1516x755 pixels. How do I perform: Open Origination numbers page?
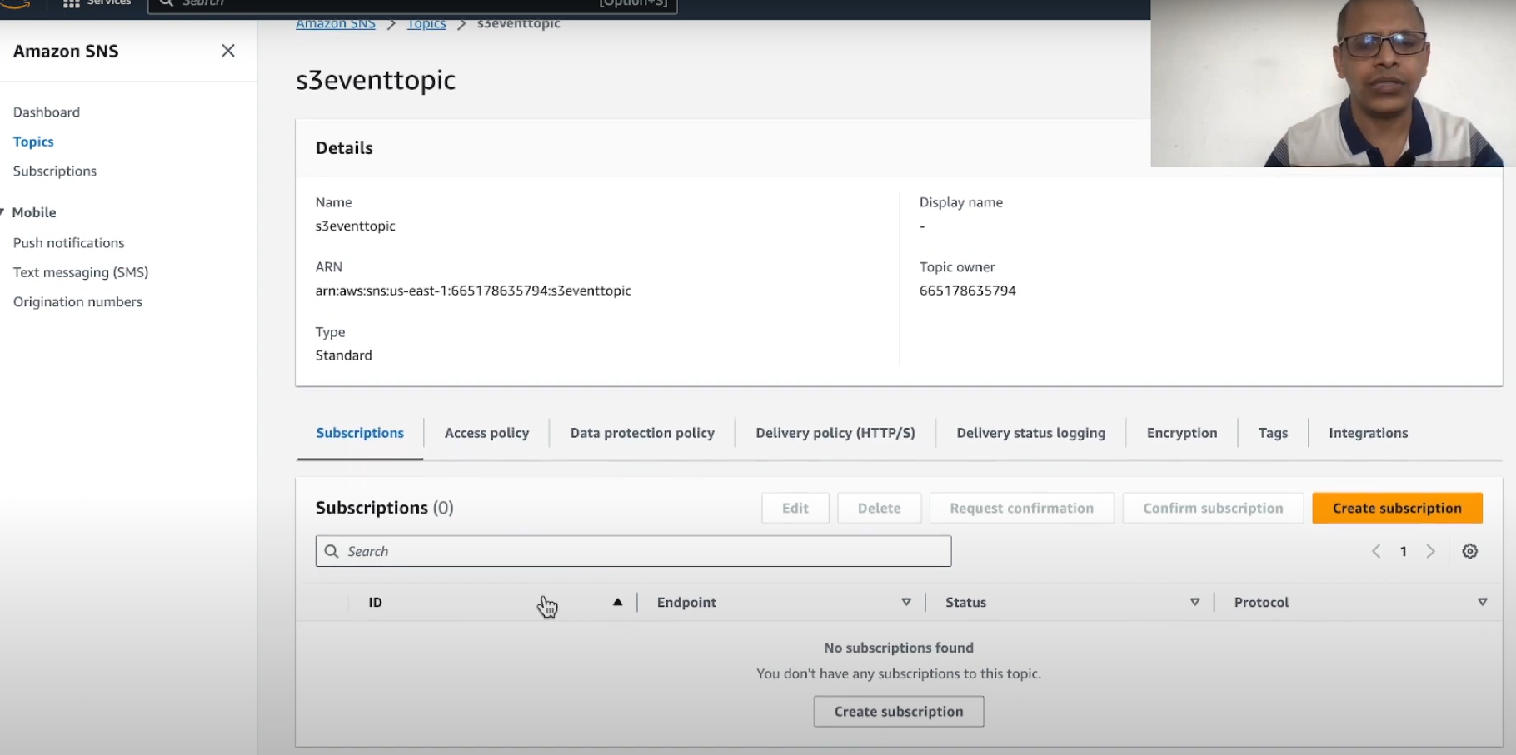77,301
